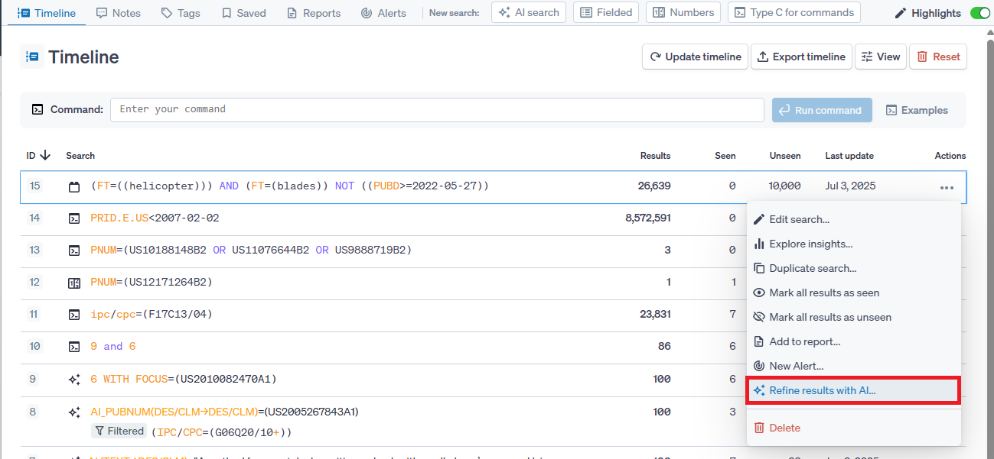Screen dimensions: 994x459
Task: Click the Enter your command input field
Action: click(x=437, y=109)
